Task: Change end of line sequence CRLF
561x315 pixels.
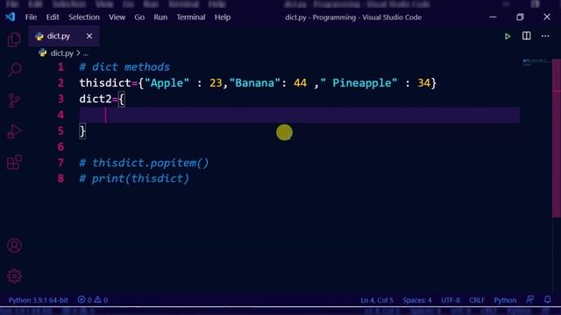Action: click(477, 300)
